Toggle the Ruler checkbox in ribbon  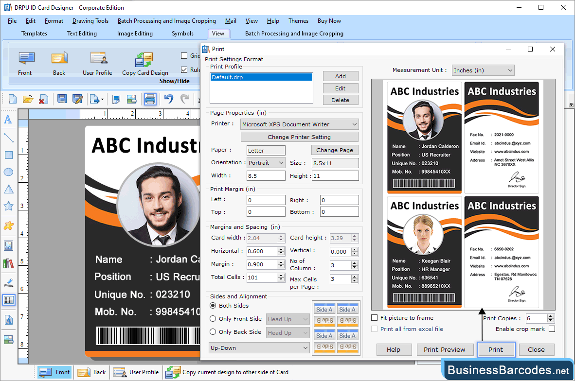(184, 69)
